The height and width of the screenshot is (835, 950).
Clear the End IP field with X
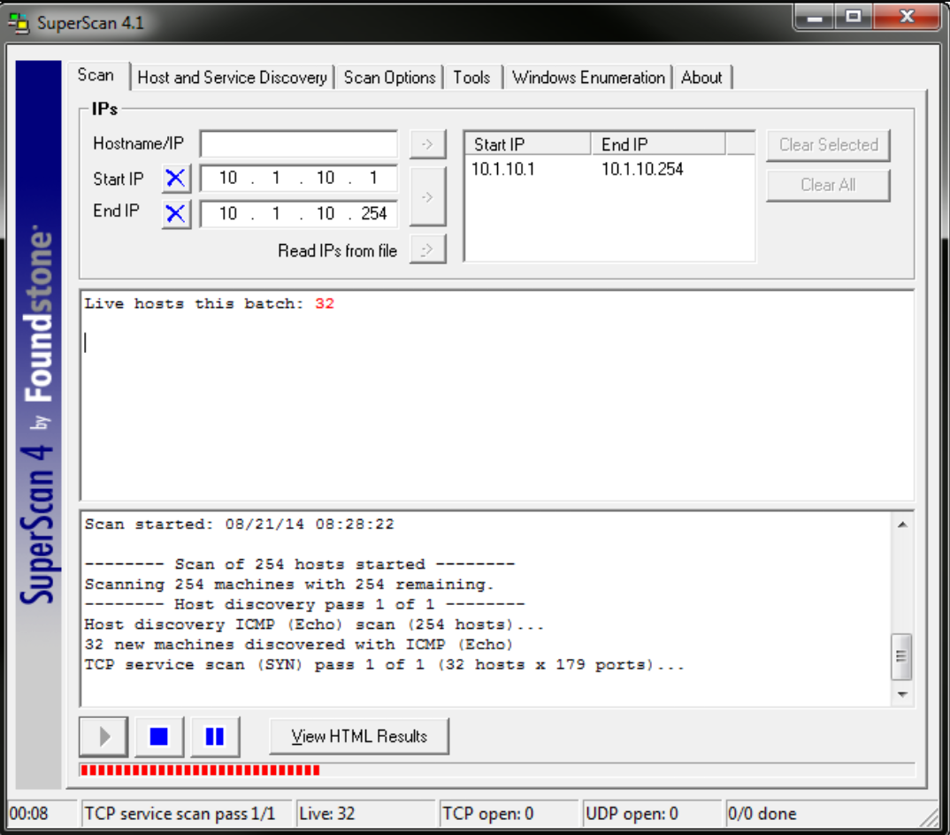(176, 213)
